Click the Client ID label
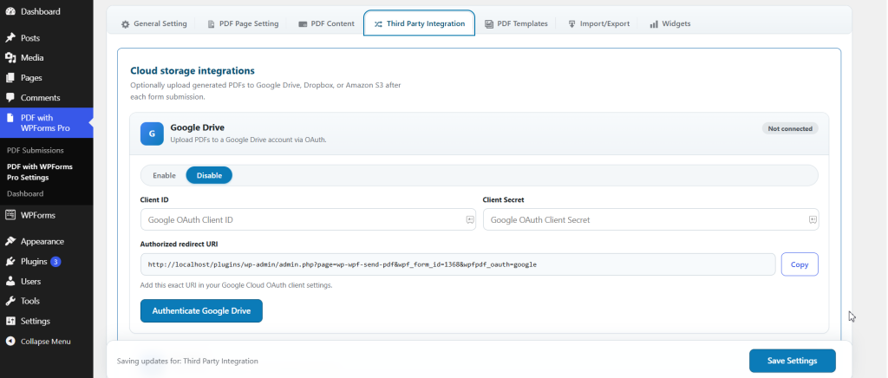 pos(154,199)
